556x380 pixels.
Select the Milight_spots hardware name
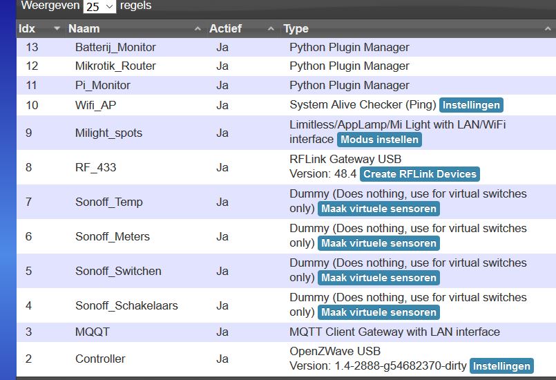[x=108, y=133]
